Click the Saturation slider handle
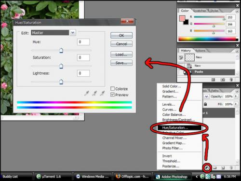 (x=61, y=66)
